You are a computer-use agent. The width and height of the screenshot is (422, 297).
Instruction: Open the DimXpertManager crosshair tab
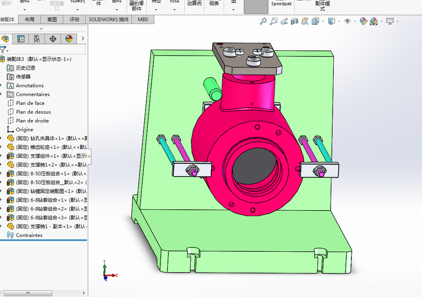click(52, 39)
